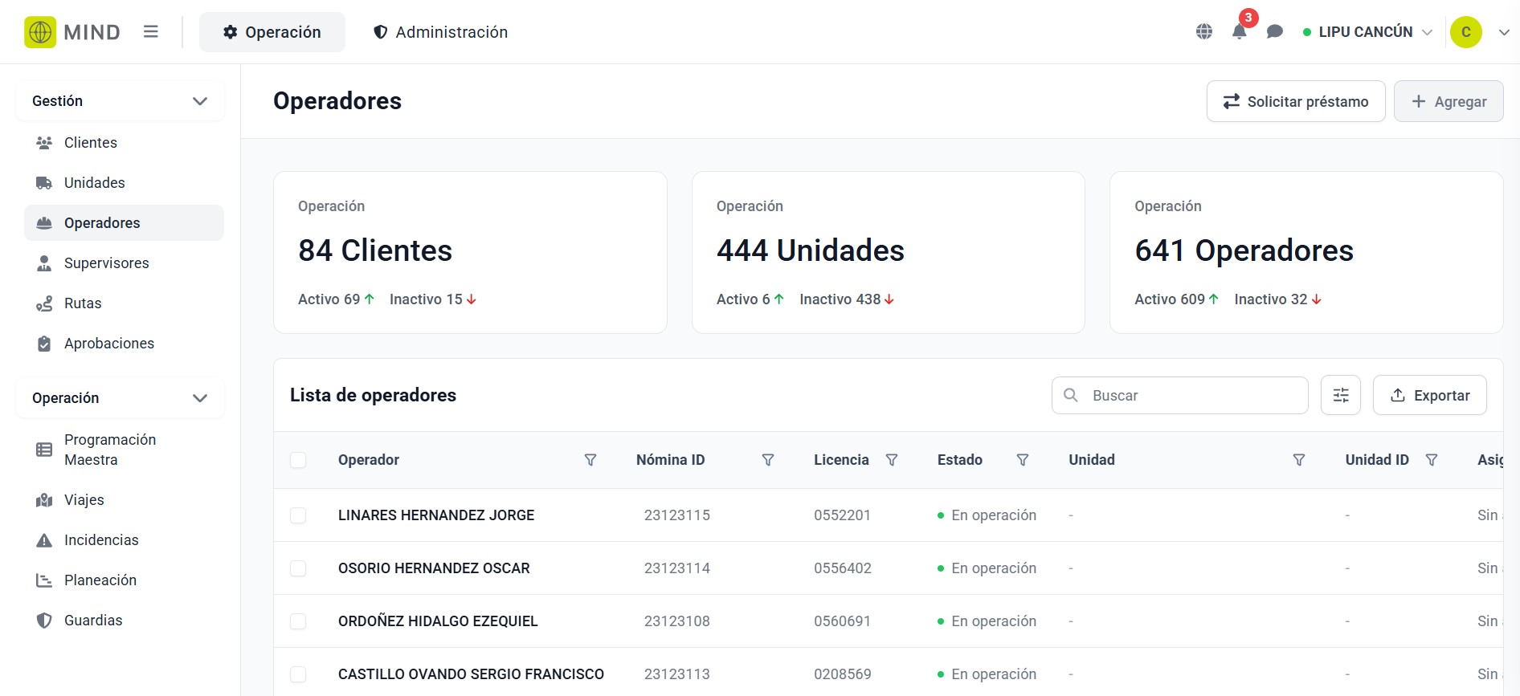Click the Rutas route icon
This screenshot has width=1520, height=696.
point(44,303)
